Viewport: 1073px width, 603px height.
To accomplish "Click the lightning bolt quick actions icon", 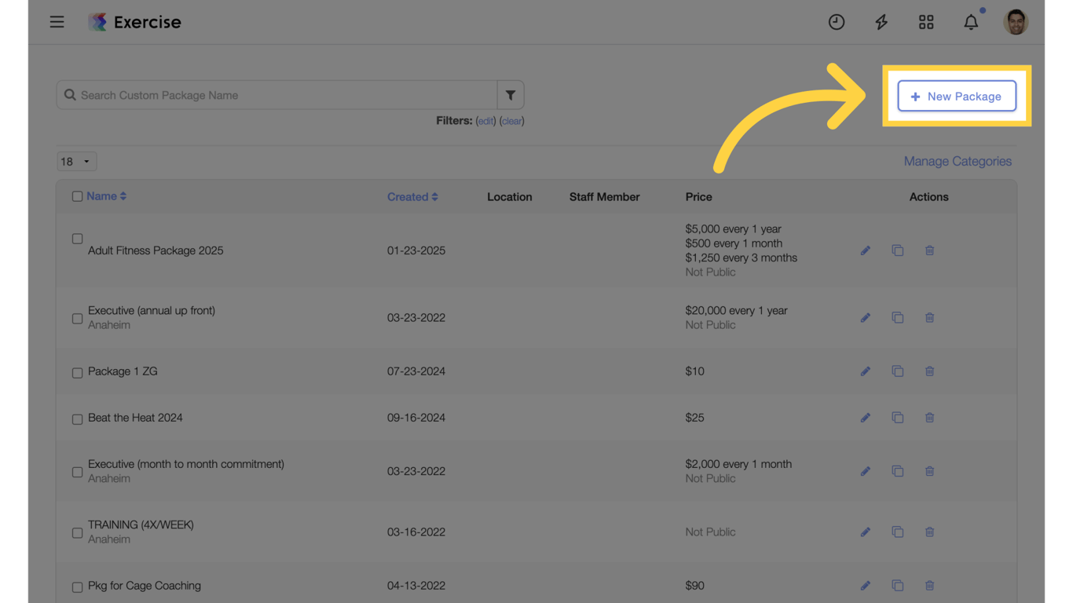I will click(x=881, y=22).
